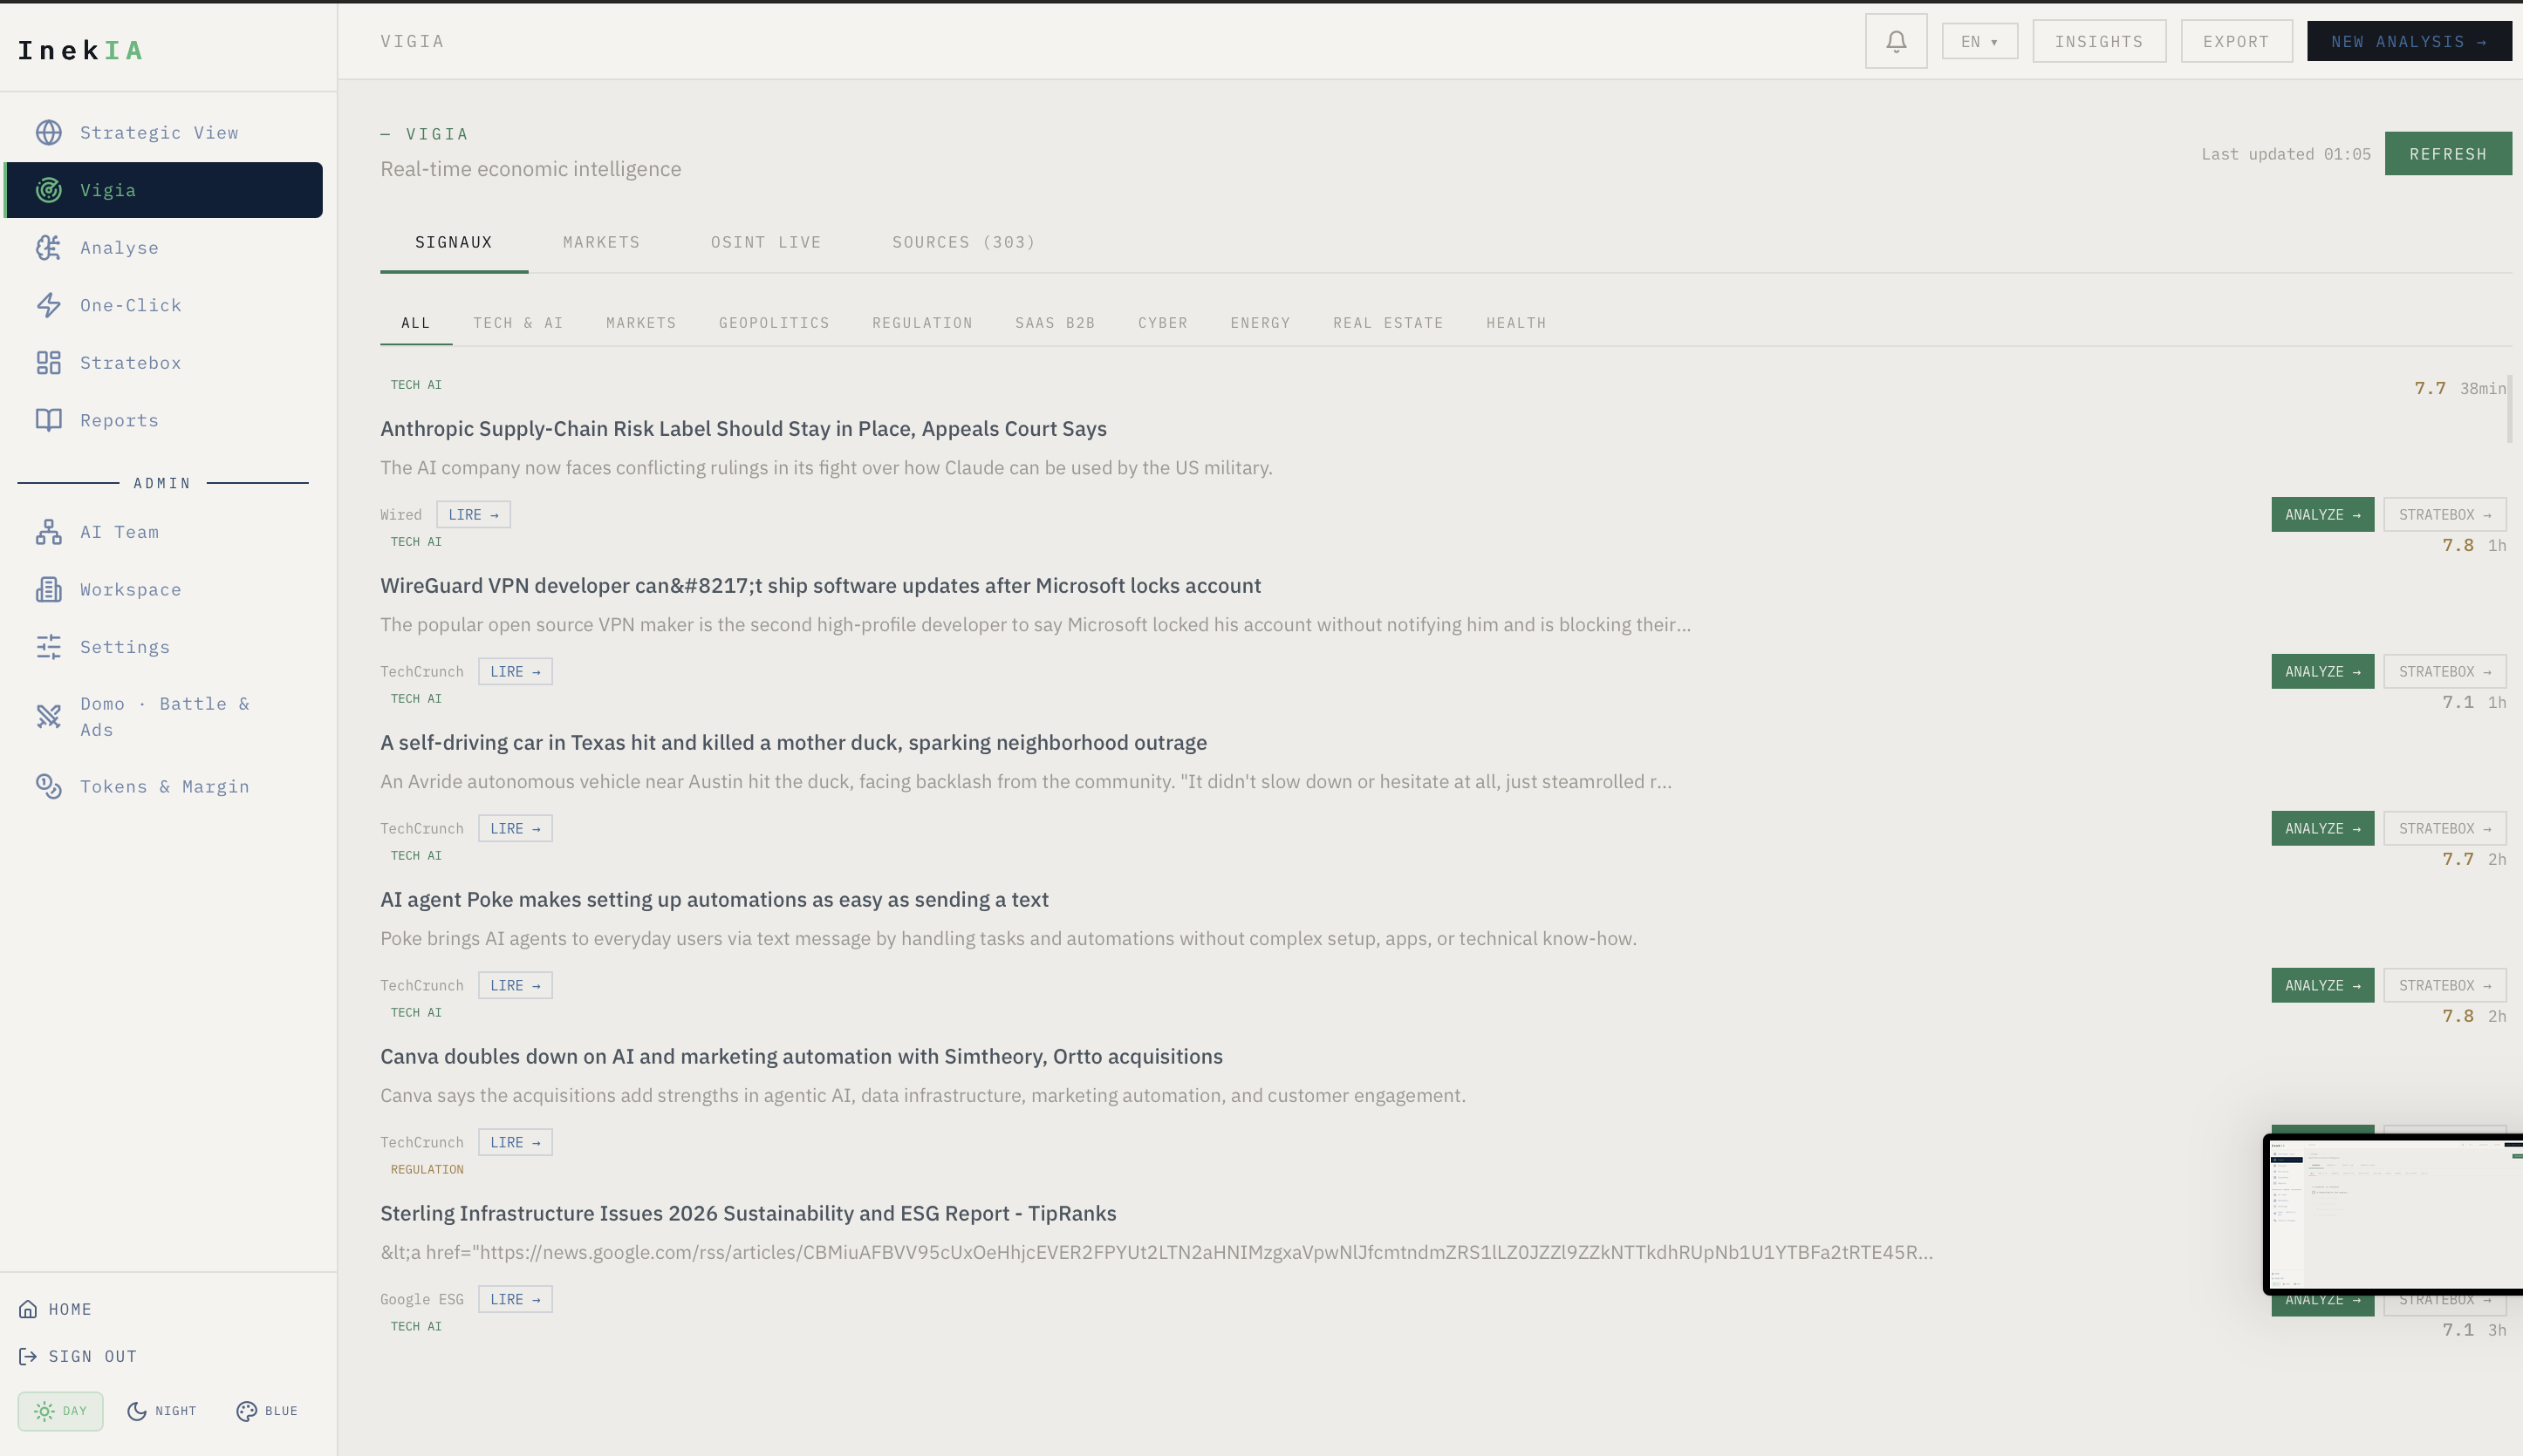Open Domo Battle & Ads swords icon
This screenshot has width=2523, height=1456.
pos(48,716)
